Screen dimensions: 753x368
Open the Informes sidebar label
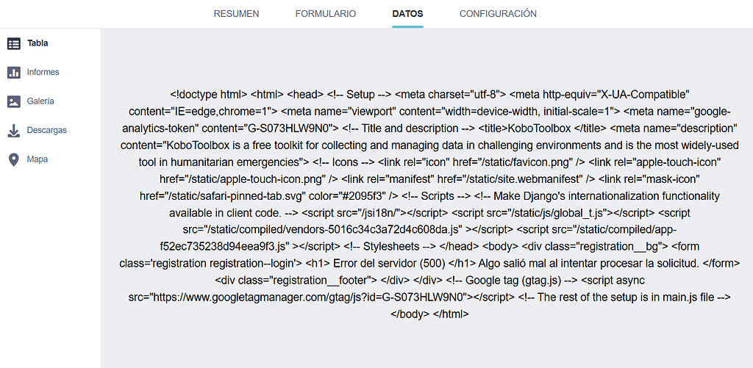43,73
